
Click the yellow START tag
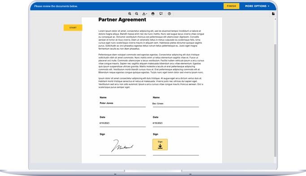point(73,28)
